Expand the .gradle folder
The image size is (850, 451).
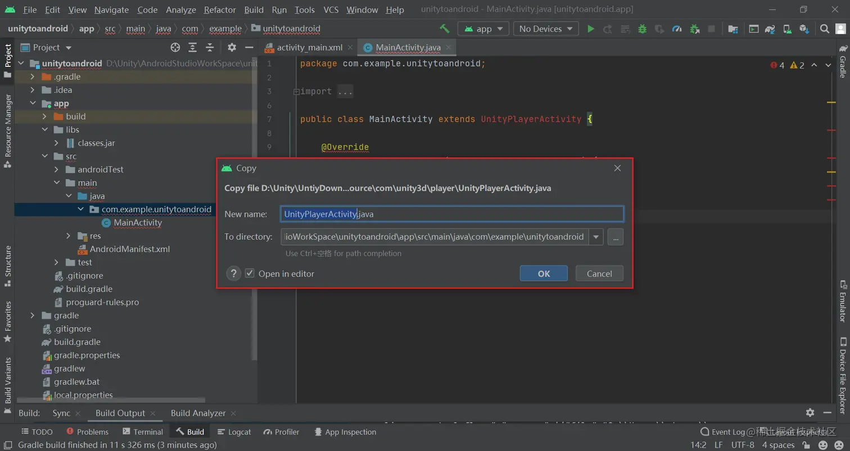coord(33,76)
